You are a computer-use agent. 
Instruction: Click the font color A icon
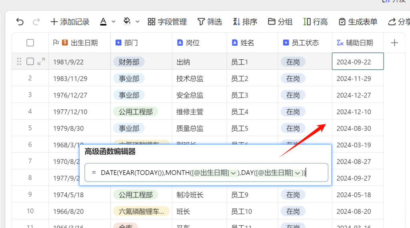(x=103, y=22)
